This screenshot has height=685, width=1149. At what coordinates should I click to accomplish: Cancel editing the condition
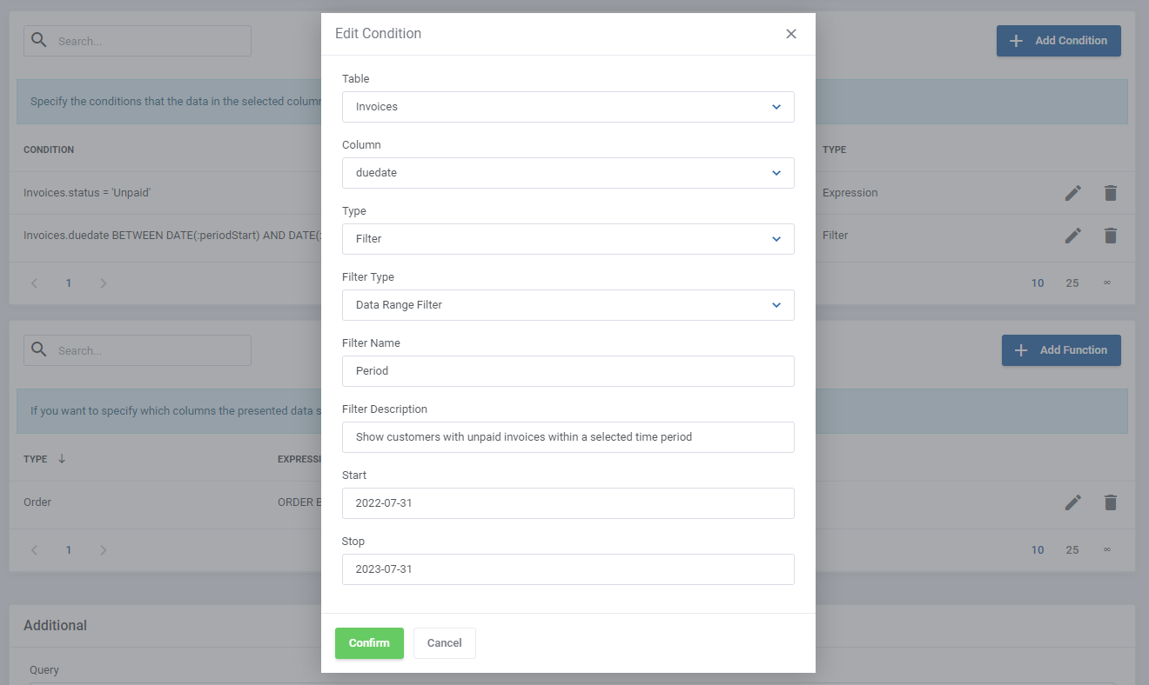444,643
